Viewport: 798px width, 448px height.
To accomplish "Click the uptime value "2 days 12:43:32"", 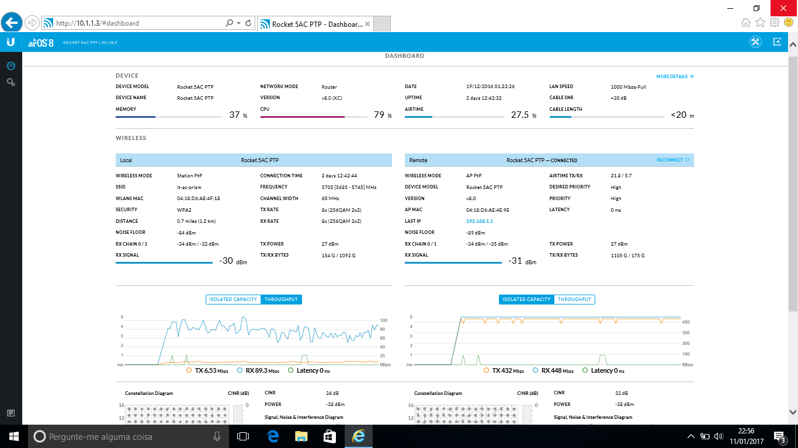I will click(484, 98).
